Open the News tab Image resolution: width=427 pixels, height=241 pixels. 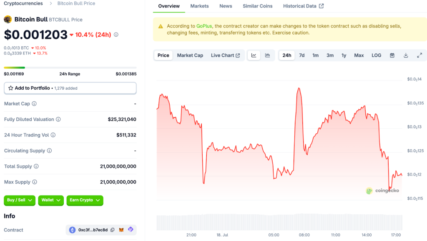[226, 6]
